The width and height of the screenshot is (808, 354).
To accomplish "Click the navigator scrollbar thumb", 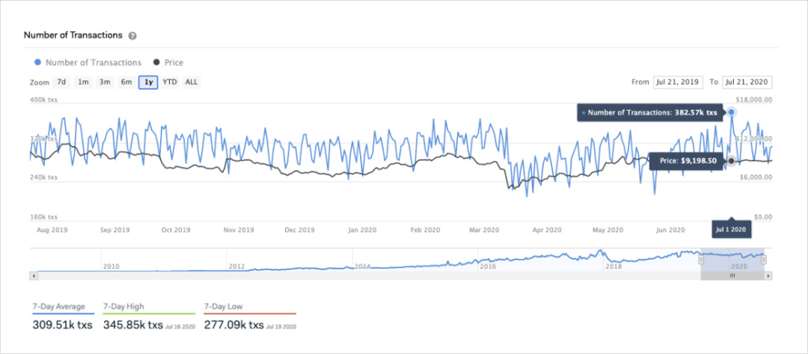I will (732, 275).
